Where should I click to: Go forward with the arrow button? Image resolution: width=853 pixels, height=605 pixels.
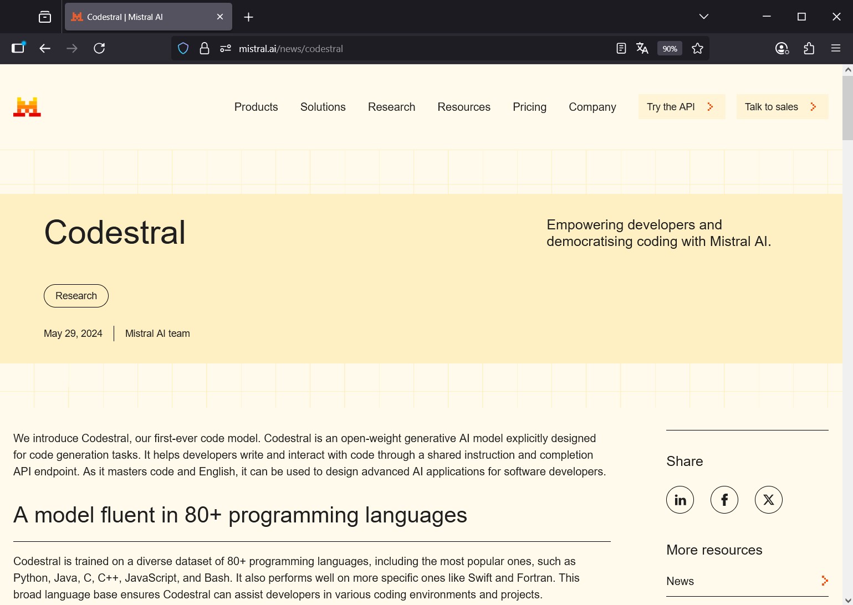click(72, 49)
